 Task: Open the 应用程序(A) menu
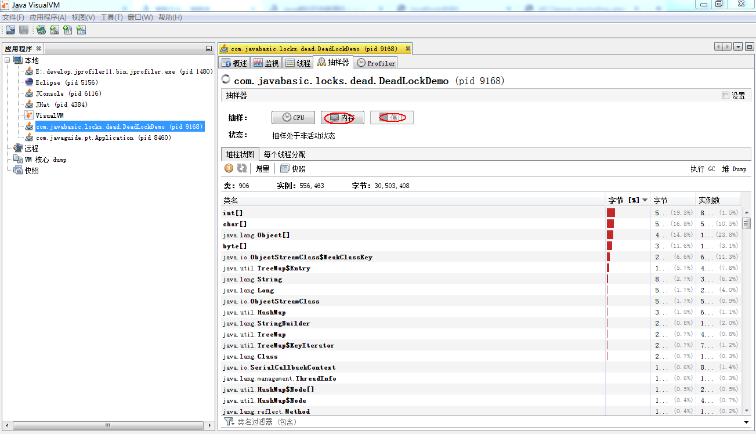pos(48,17)
